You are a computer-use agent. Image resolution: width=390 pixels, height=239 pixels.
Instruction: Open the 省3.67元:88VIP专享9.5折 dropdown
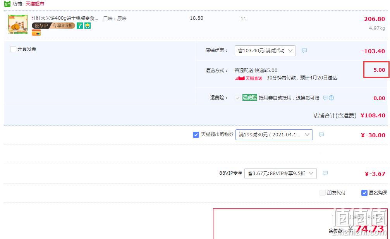point(280,174)
